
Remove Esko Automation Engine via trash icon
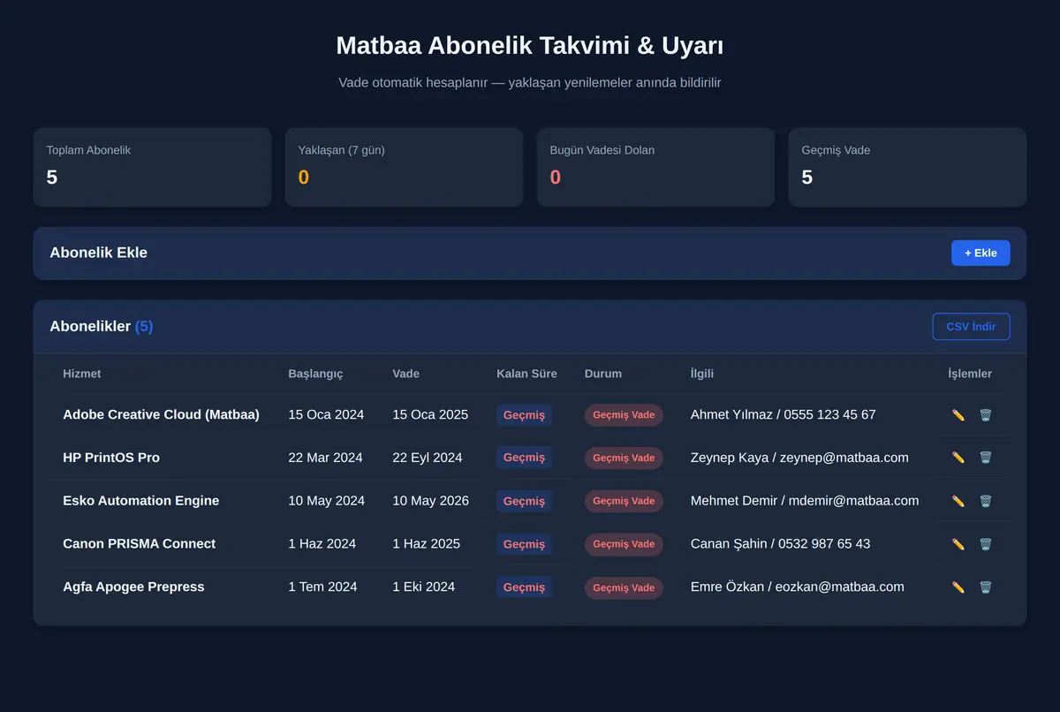pyautogui.click(x=986, y=501)
